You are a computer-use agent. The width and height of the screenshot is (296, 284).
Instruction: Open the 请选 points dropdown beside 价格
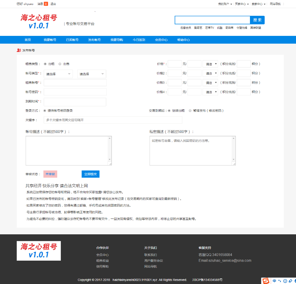tap(210, 64)
